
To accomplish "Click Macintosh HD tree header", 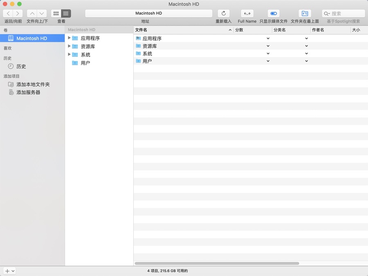I will point(81,30).
